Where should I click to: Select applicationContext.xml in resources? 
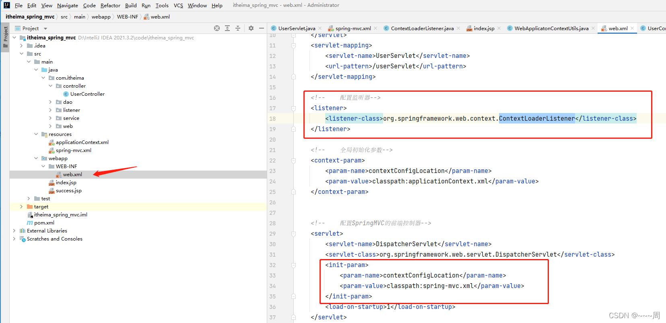82,142
